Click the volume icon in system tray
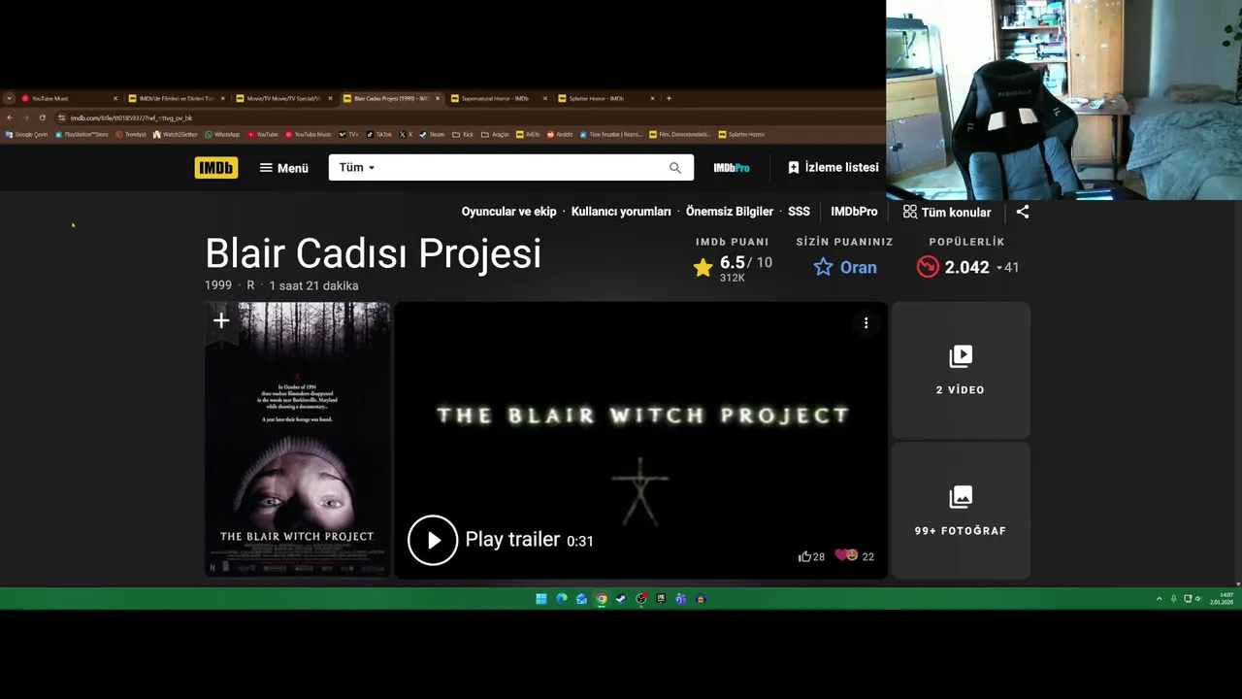This screenshot has height=699, width=1242. 1198,599
